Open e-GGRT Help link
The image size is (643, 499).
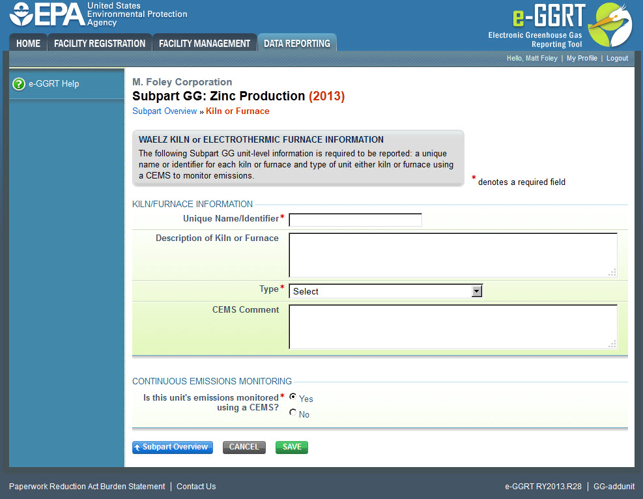[53, 83]
